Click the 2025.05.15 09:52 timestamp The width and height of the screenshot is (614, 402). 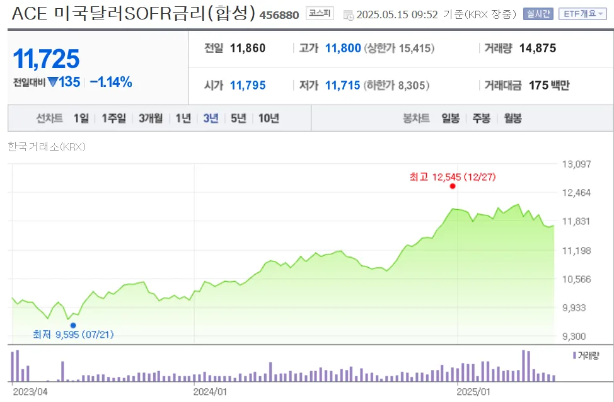tap(397, 15)
